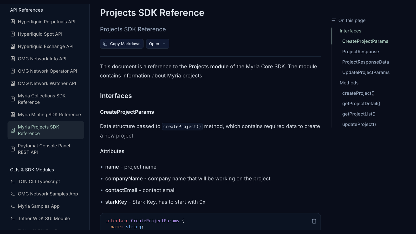Click the Hyperliquid Perpetuals API document icon
Image resolution: width=416 pixels, height=234 pixels.
click(x=12, y=22)
